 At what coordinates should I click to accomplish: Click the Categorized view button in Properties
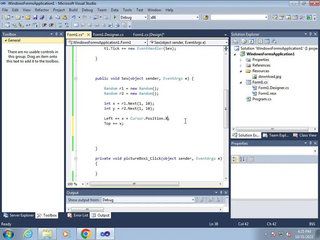point(235,159)
